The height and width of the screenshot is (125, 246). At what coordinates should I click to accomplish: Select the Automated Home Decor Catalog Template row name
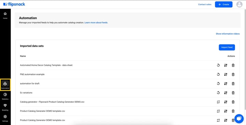click(46, 65)
